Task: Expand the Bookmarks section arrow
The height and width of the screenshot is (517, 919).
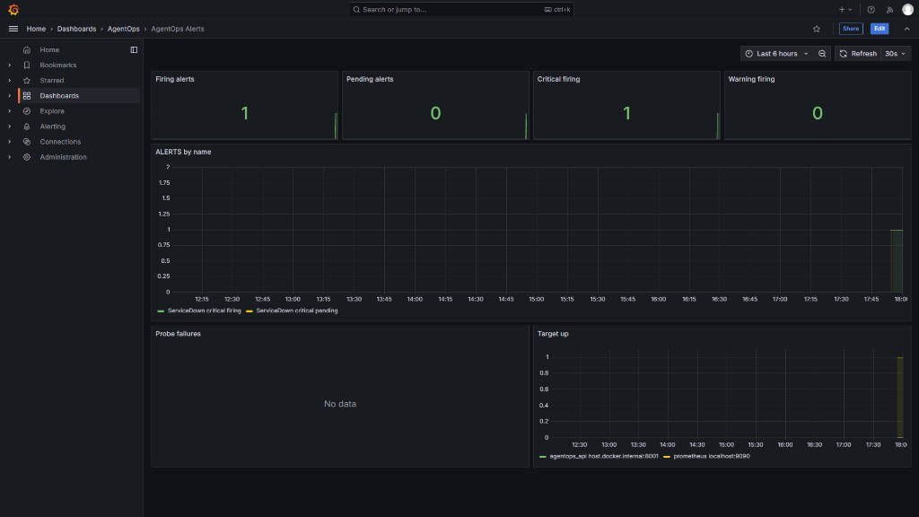Action: point(9,65)
